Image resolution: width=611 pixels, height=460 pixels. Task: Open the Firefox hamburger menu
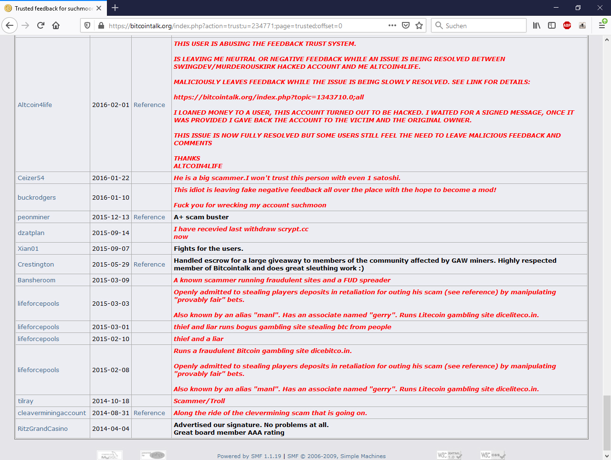602,25
